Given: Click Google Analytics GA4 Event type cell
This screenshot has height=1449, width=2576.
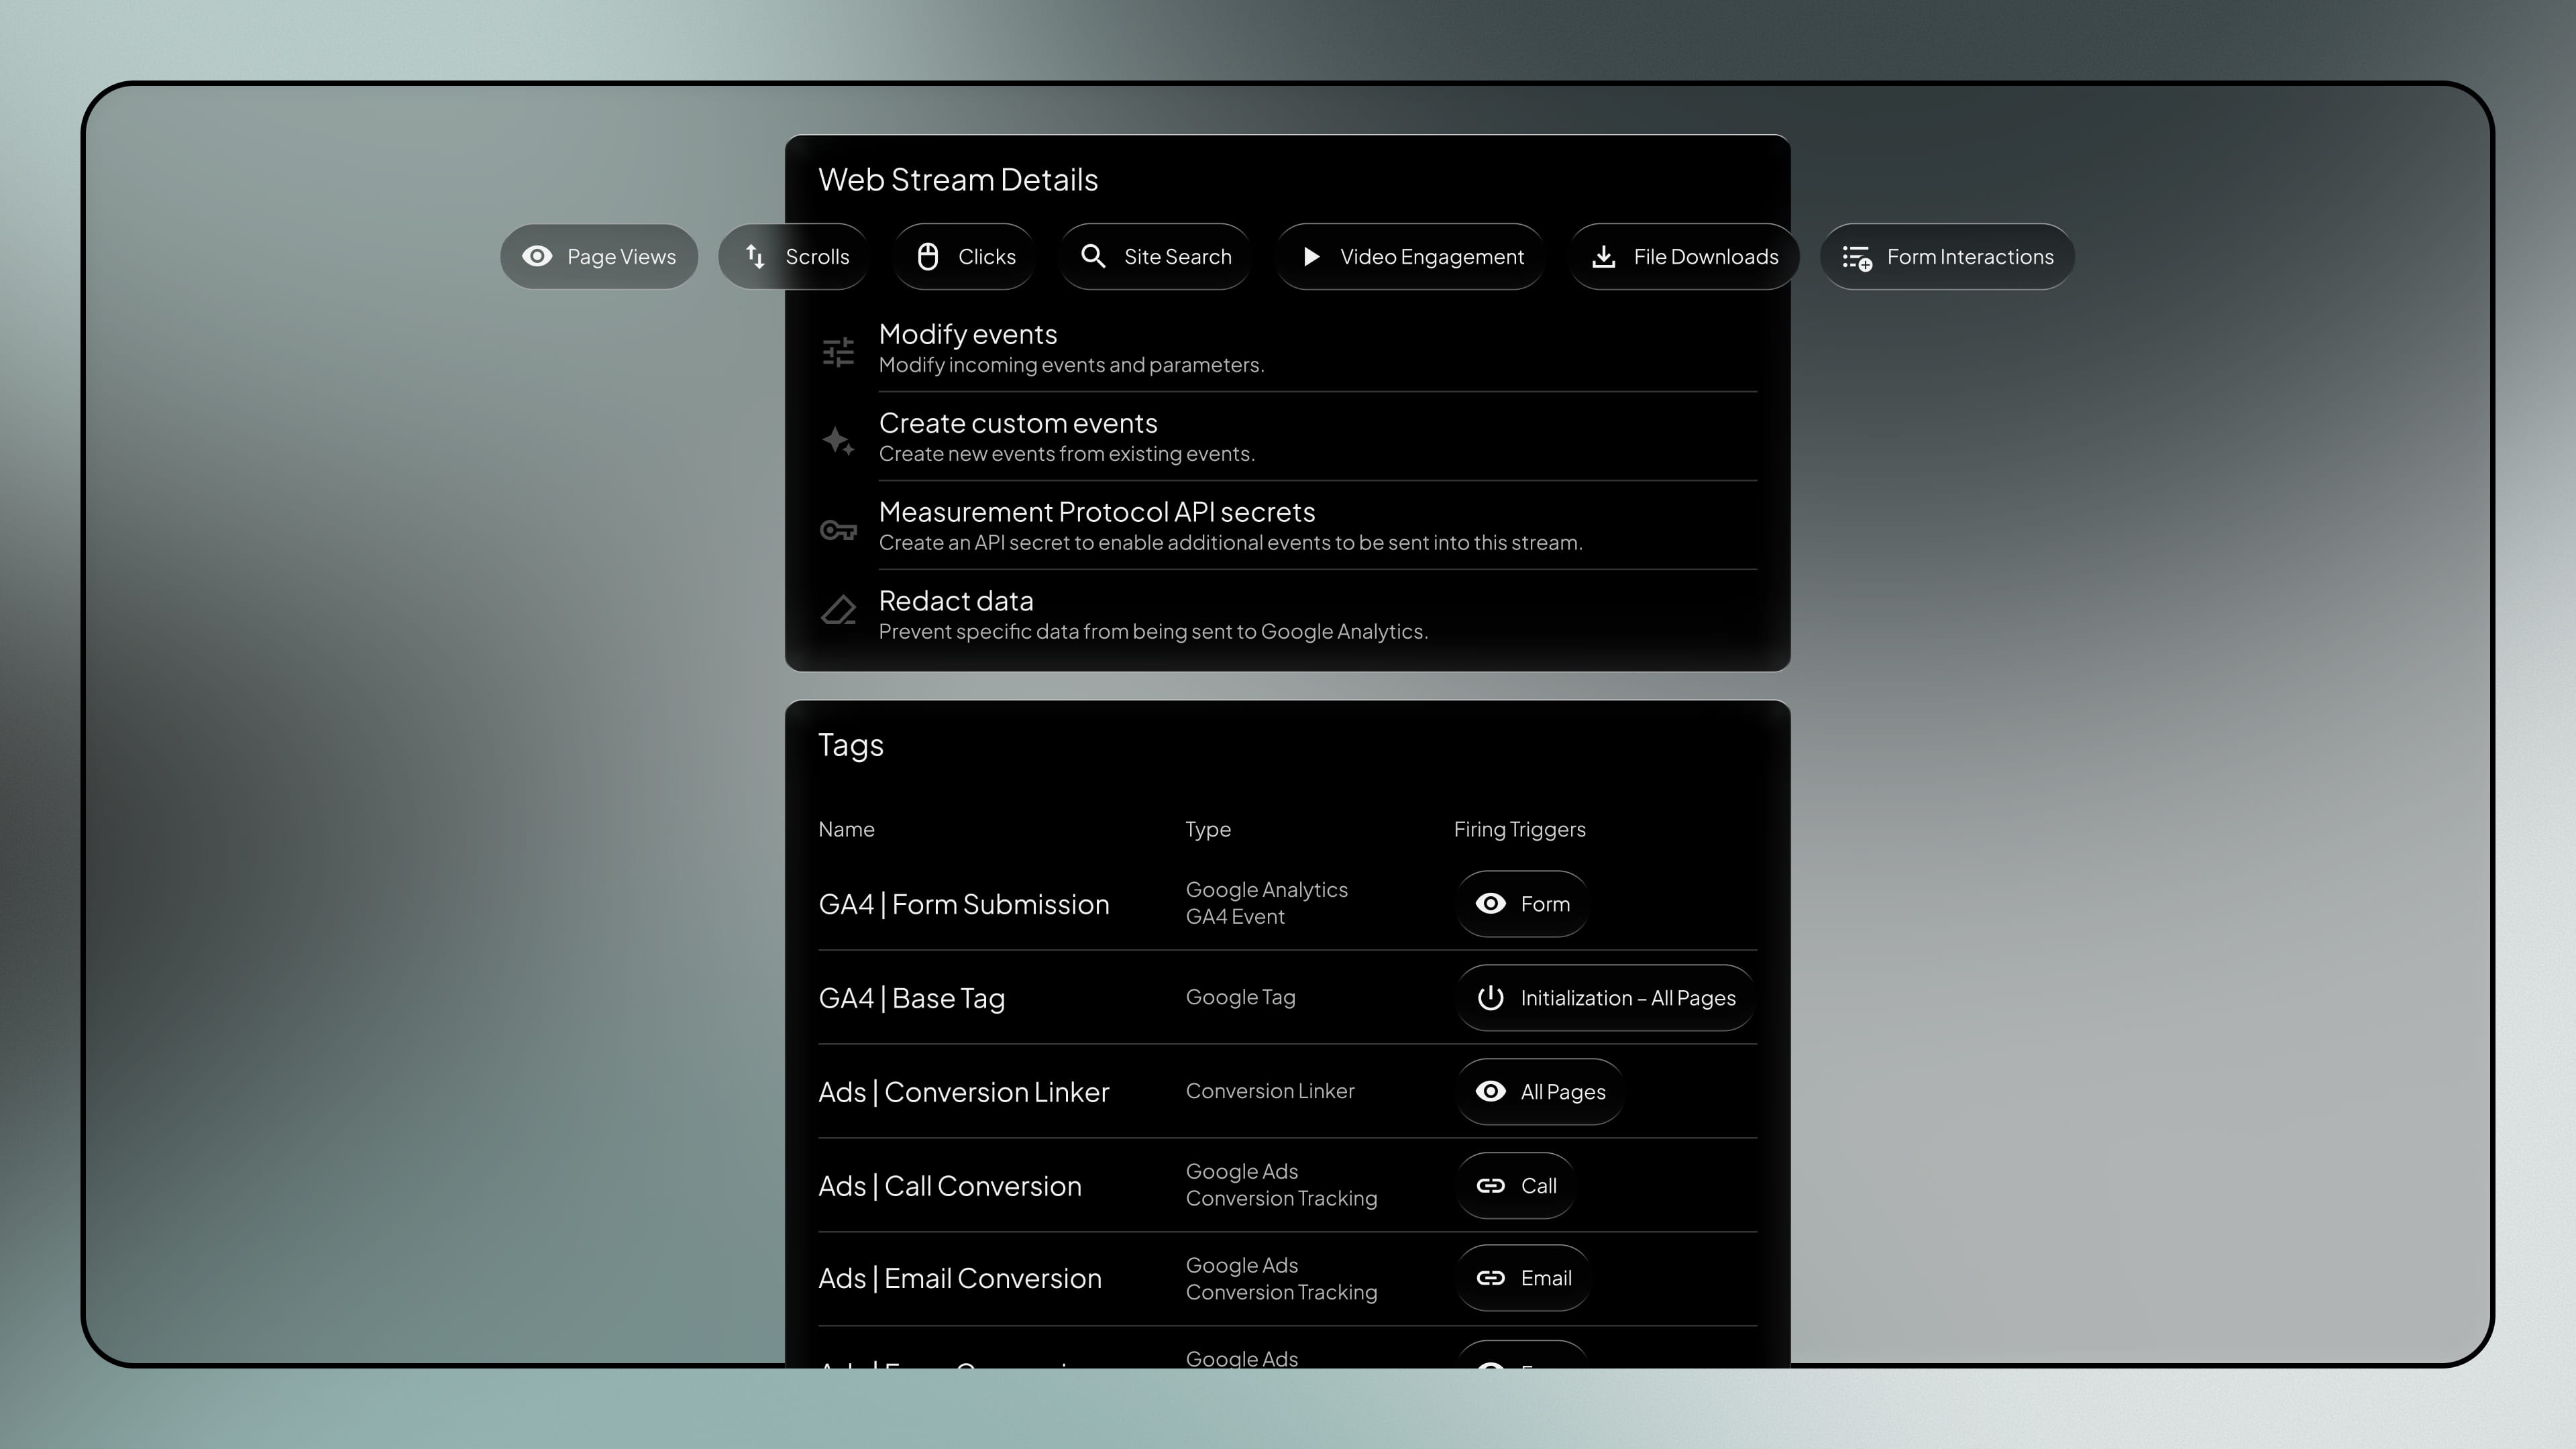Looking at the screenshot, I should coord(1267,903).
